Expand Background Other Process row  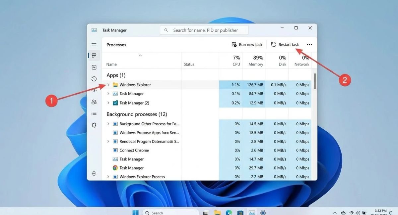tap(108, 124)
